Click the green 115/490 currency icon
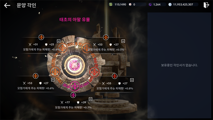The height and width of the screenshot is (120, 213). coord(111,5)
